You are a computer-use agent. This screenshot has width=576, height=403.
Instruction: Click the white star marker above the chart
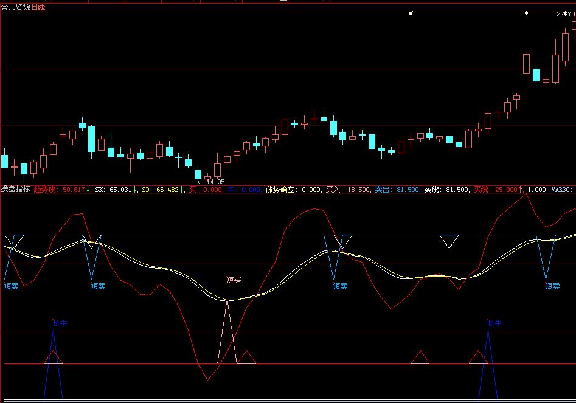[x=411, y=13]
